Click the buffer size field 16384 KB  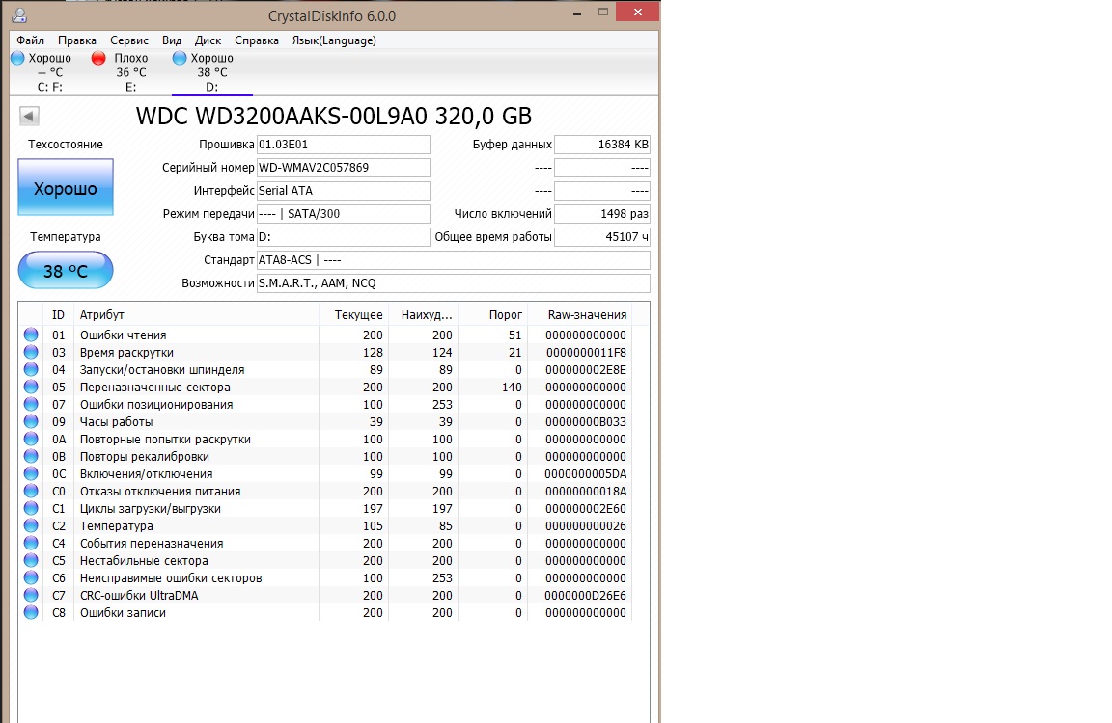[x=602, y=145]
